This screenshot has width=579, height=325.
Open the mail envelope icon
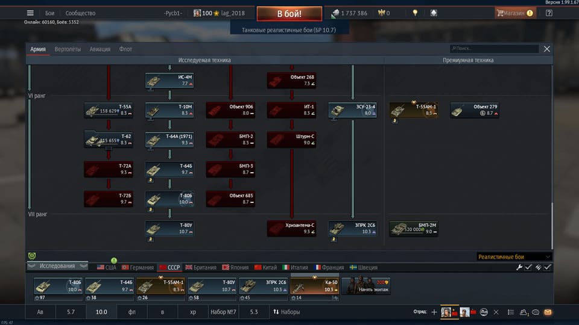coord(548,312)
